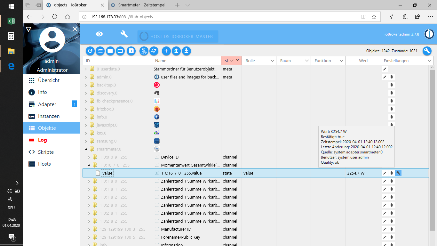The height and width of the screenshot is (246, 437).
Task: Open the 'st' type filter dropdown arrow
Action: [232, 61]
